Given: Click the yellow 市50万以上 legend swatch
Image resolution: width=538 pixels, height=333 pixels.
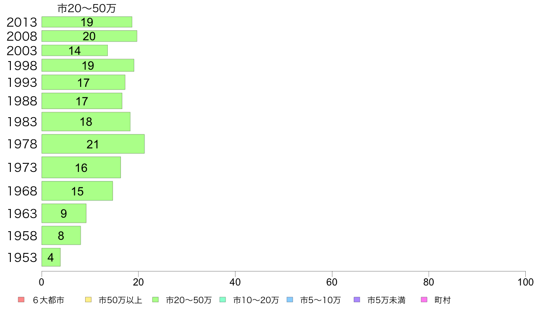Looking at the screenshot, I should pyautogui.click(x=88, y=300).
